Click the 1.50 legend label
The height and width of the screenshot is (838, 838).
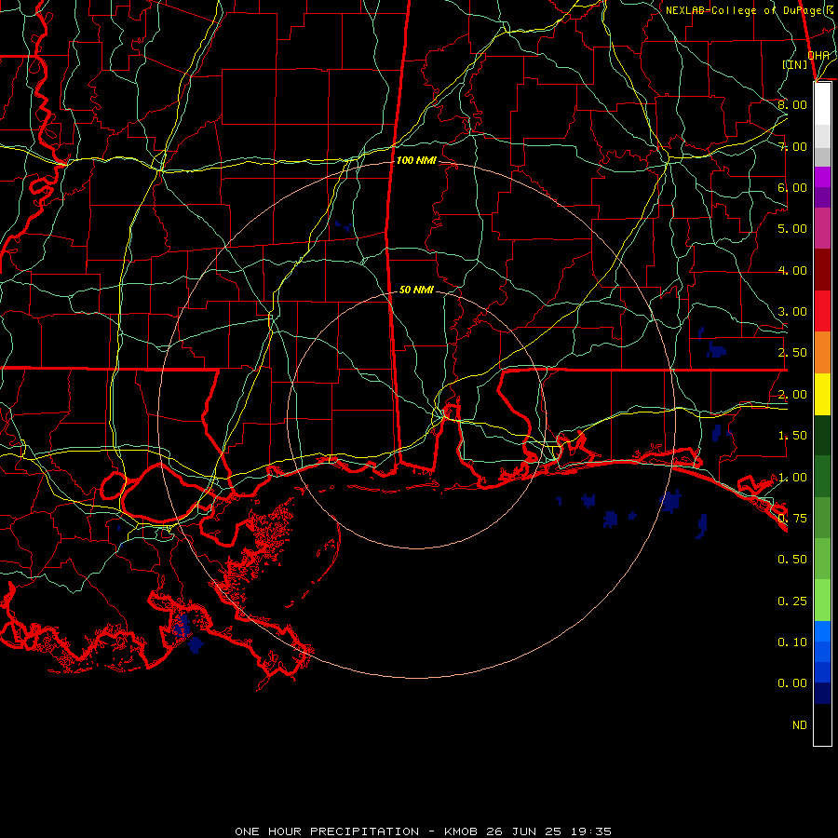[x=792, y=436]
